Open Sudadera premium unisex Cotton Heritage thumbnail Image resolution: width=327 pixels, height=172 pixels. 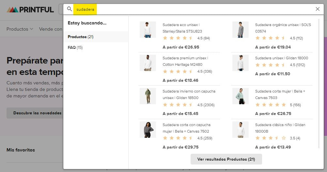[x=148, y=63]
